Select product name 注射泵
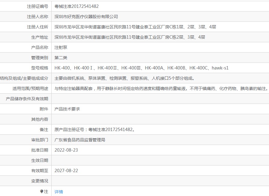Viewport: 269px width, 196px height. [61, 47]
